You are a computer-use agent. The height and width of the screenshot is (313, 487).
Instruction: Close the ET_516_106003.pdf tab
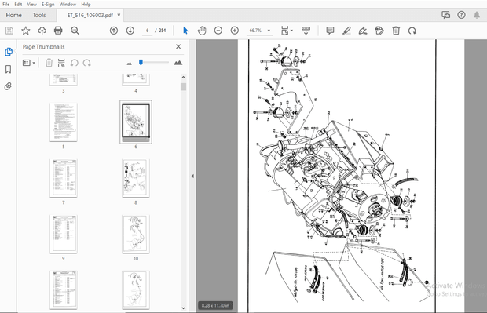[x=119, y=15]
